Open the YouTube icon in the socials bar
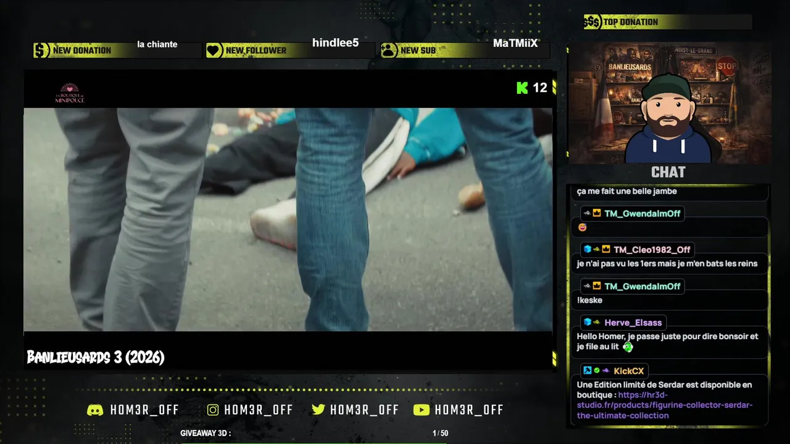Viewport: 790px width, 444px height. click(x=421, y=410)
